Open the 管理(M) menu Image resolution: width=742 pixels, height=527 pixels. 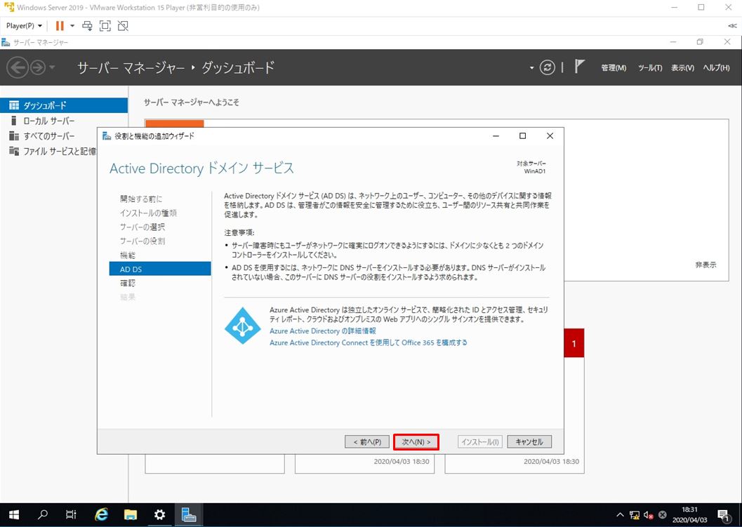click(614, 67)
